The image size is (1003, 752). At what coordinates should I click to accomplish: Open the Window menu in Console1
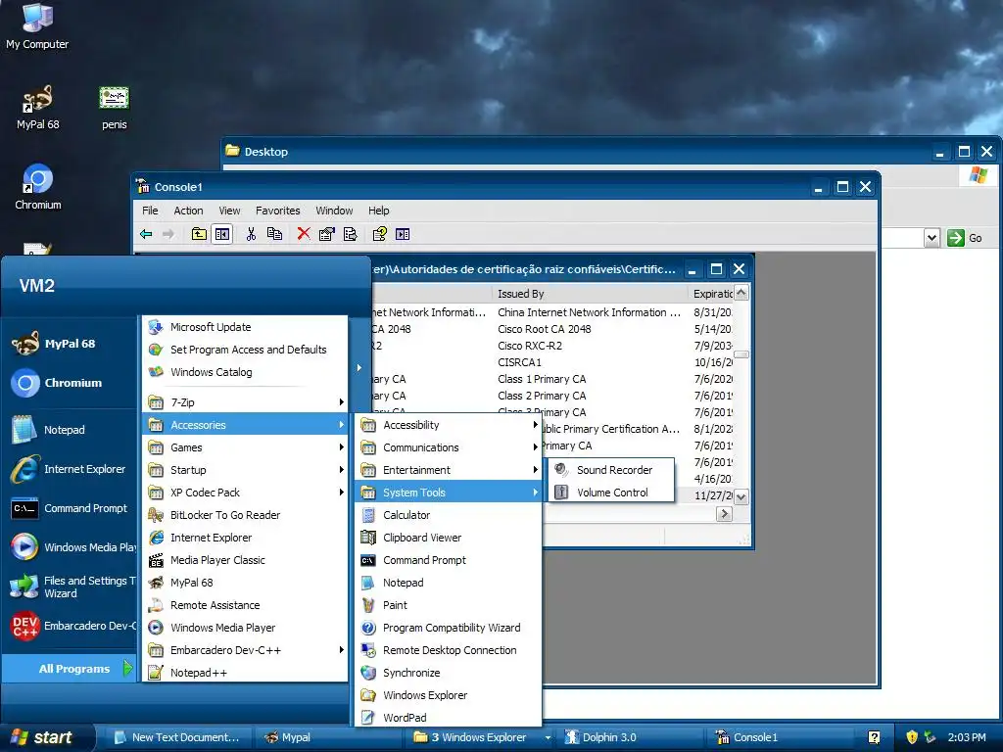click(334, 211)
